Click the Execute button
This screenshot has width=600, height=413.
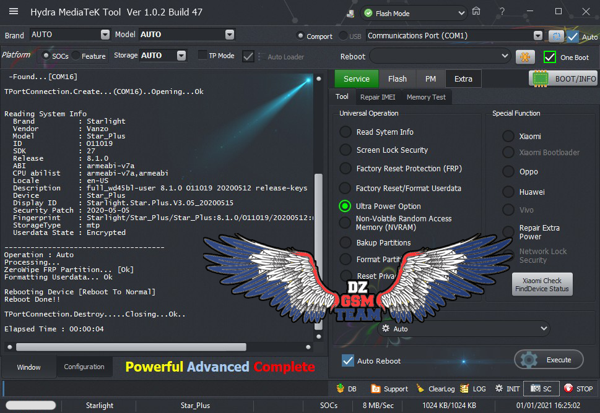[x=549, y=359]
